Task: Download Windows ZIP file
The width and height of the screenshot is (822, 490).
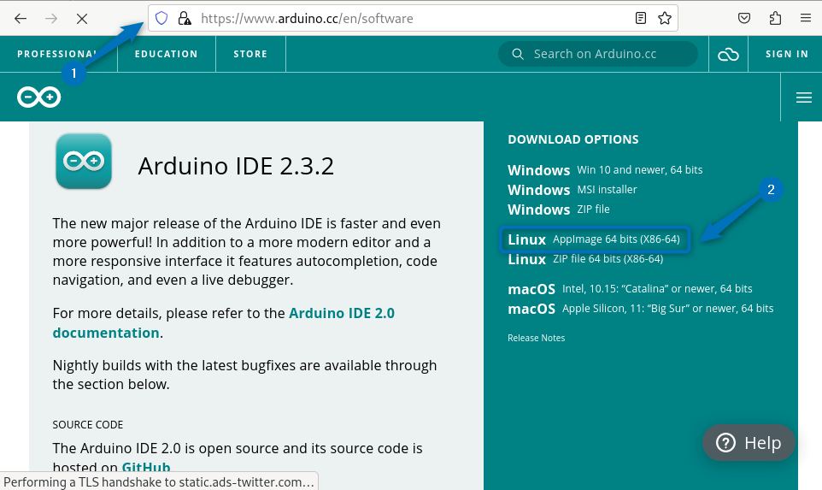Action: [x=558, y=210]
